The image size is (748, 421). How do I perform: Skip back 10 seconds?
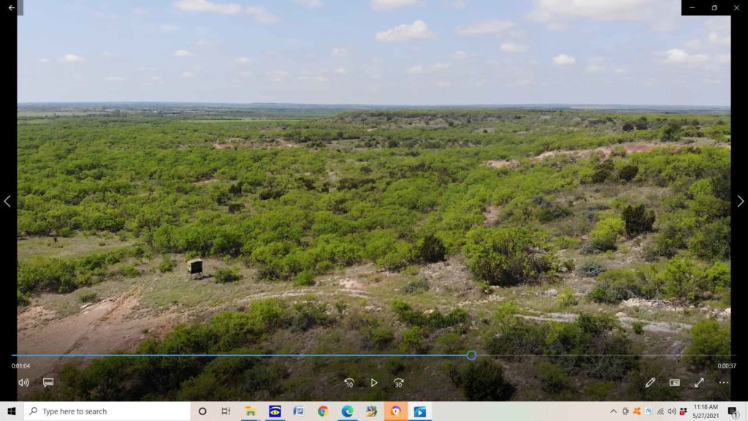click(x=349, y=383)
